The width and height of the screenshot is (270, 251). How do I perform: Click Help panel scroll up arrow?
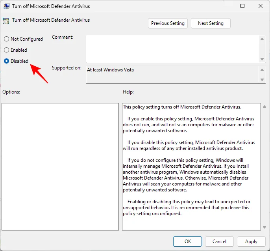264,107
